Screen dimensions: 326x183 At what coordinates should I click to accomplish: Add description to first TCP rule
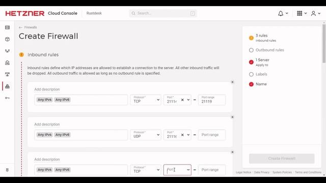47,89
